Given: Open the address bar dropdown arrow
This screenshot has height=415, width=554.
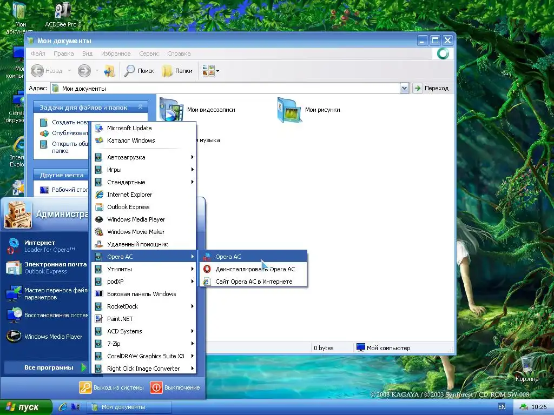Looking at the screenshot, I should tap(404, 88).
